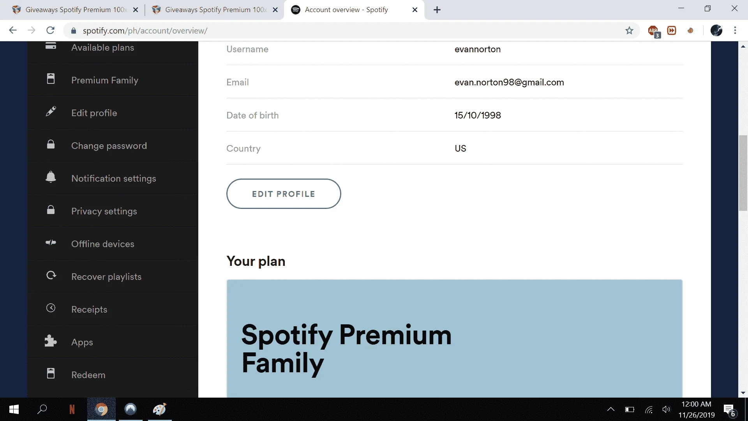
Task: Open Chrome three-dot menu
Action: (735, 30)
